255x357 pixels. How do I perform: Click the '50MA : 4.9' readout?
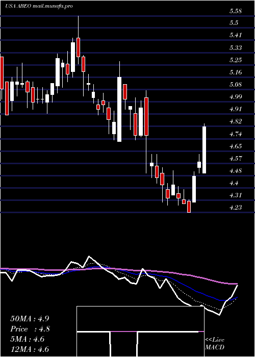point(30,318)
